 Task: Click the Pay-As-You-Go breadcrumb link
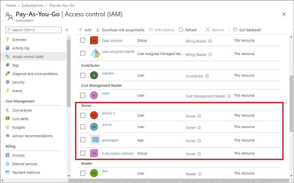[x=62, y=5]
